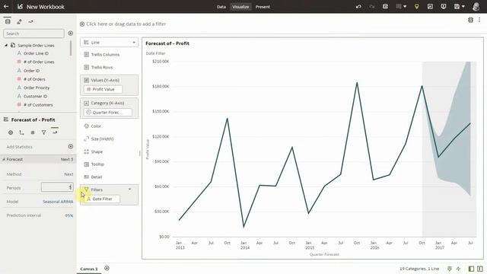This screenshot has width=487, height=274.
Task: Click the Redo icon
Action: tap(372, 7)
